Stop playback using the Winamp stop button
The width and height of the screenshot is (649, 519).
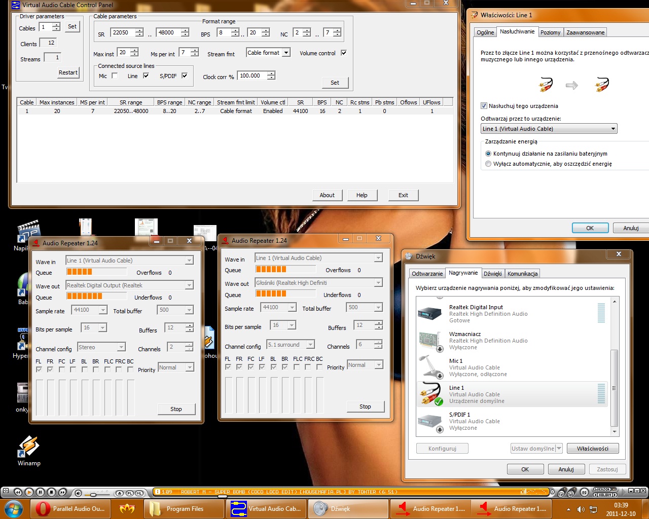(52, 492)
